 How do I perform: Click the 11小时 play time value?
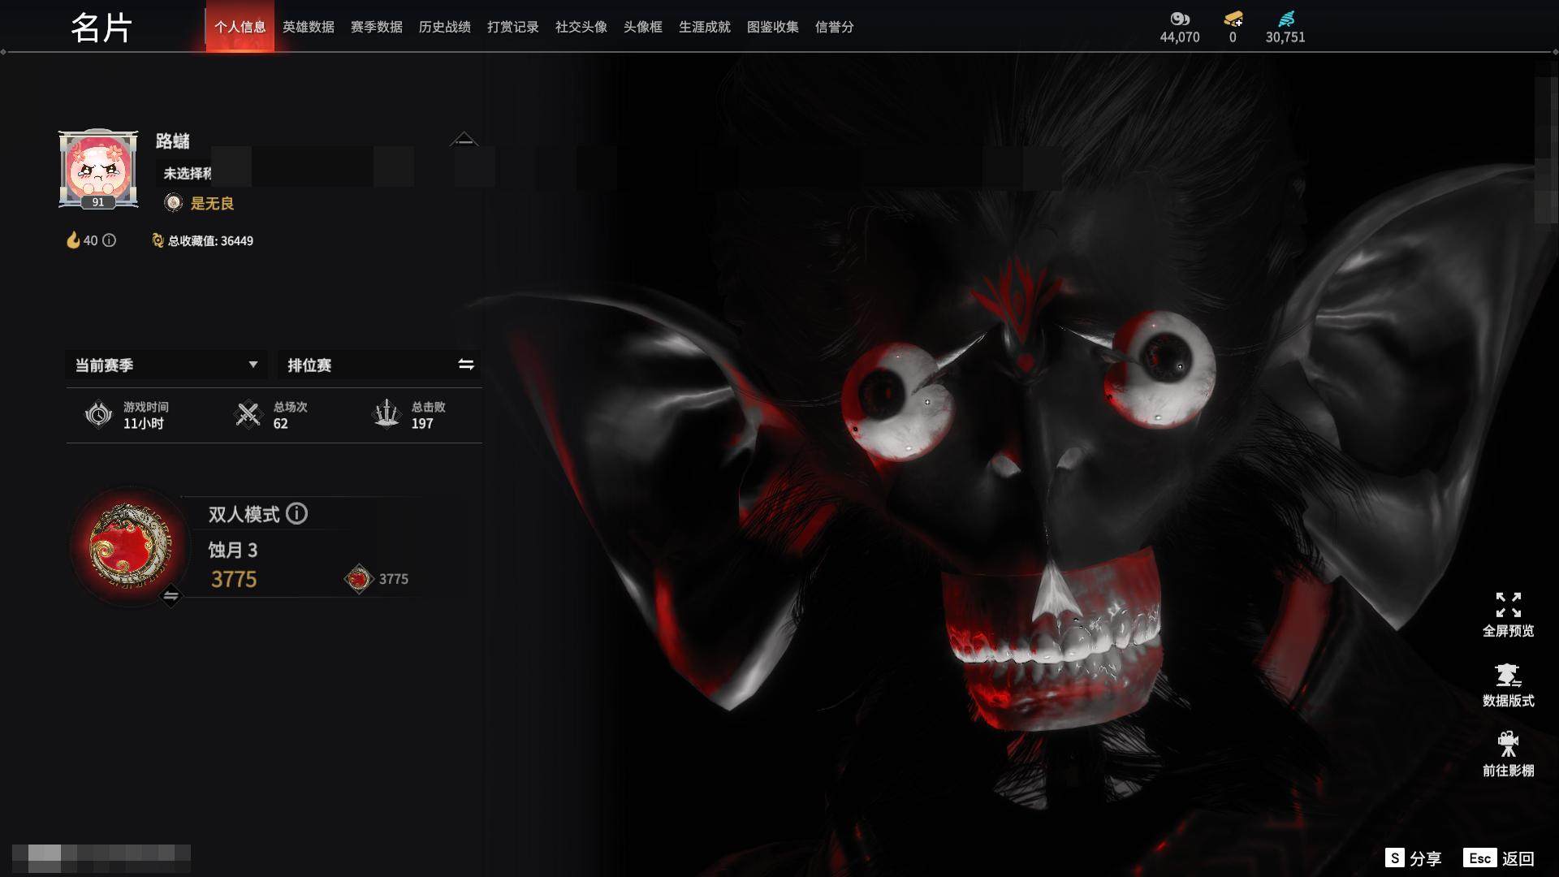coord(144,424)
